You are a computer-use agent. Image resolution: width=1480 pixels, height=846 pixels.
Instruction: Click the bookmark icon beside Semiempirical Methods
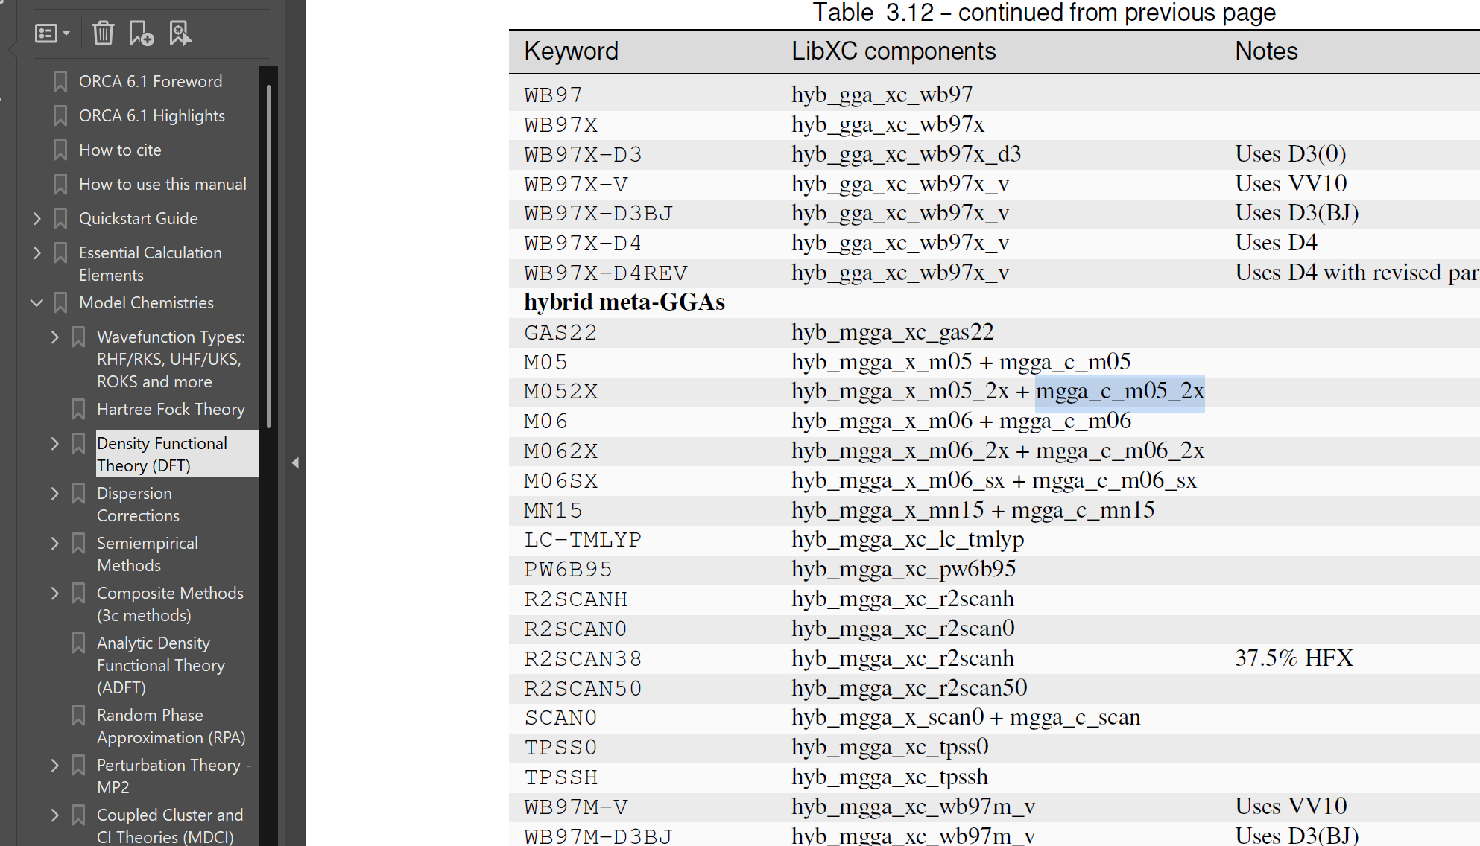(x=78, y=543)
